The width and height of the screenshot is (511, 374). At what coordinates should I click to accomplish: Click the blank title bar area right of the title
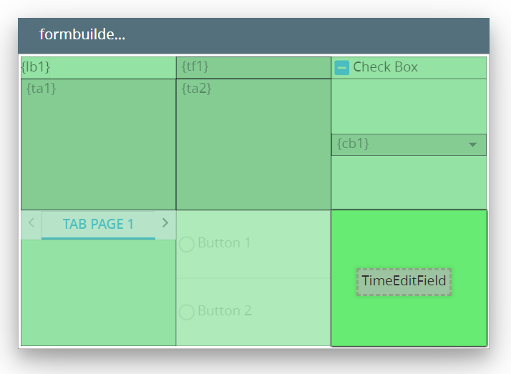(x=308, y=35)
